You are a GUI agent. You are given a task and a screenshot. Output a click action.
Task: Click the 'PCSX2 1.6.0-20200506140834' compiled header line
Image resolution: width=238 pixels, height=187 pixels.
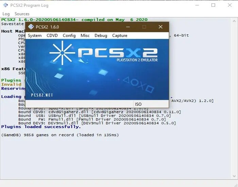click(x=74, y=20)
